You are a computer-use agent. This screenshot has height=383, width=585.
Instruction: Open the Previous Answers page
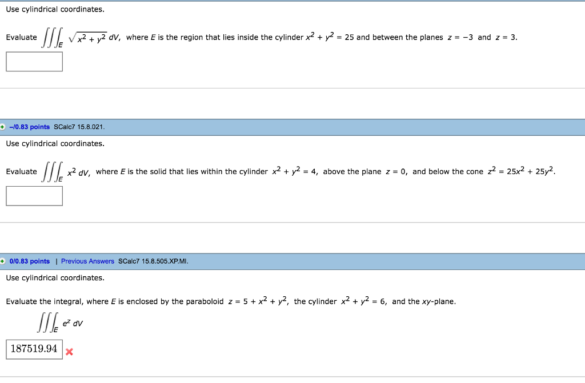pyautogui.click(x=88, y=261)
